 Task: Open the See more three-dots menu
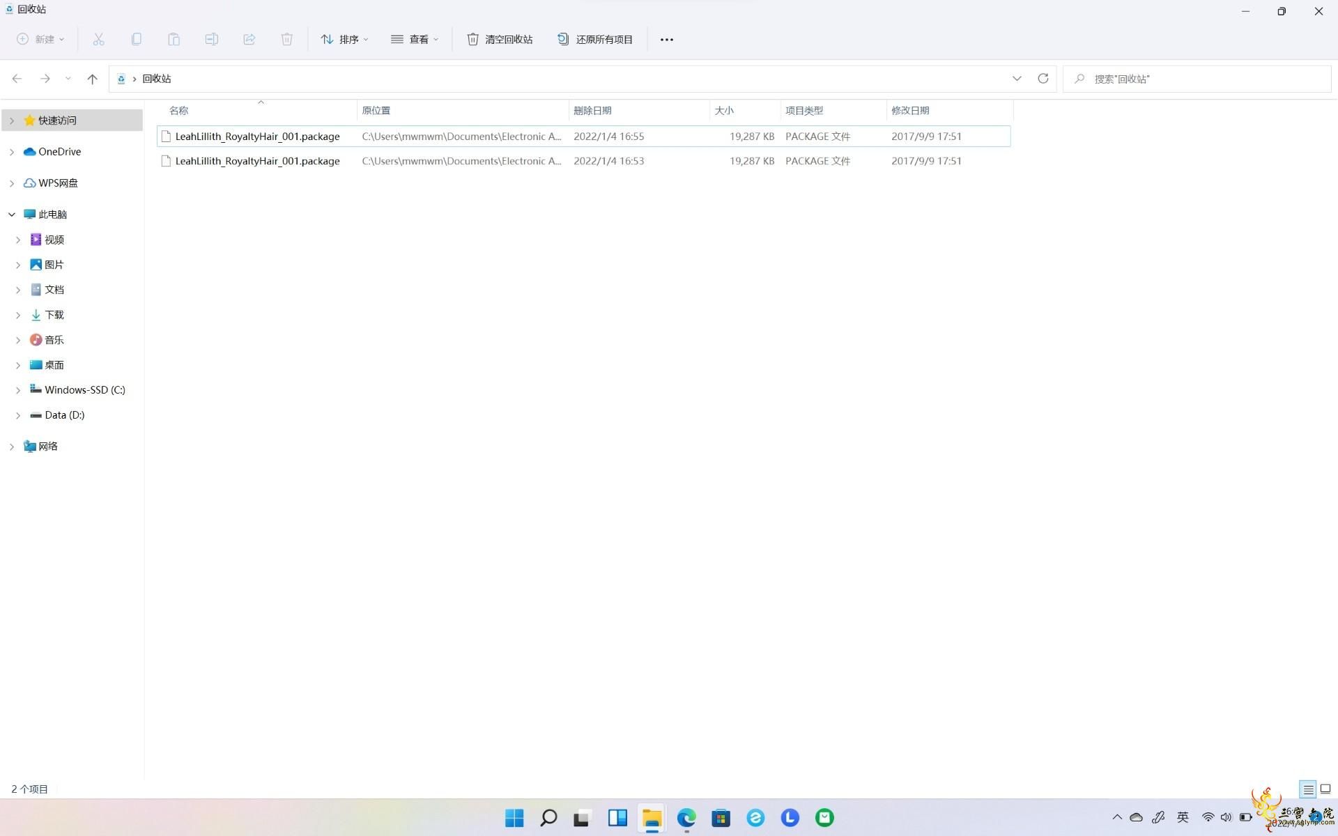[666, 40]
